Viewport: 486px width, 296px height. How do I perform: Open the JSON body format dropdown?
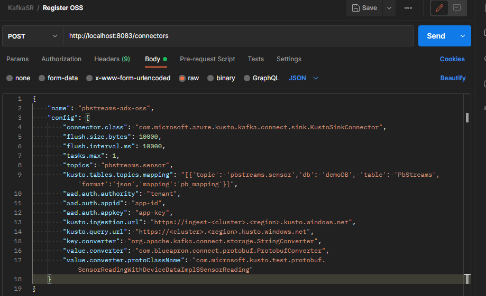(304, 78)
